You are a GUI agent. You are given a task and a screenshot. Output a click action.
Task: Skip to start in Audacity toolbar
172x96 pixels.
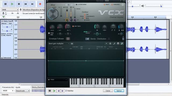[26, 4]
